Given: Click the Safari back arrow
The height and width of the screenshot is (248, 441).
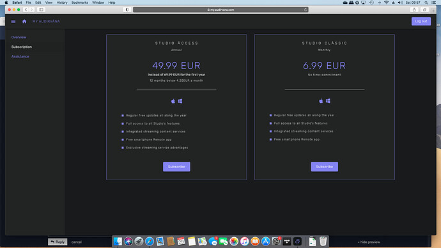Looking at the screenshot, I should pos(26,10).
